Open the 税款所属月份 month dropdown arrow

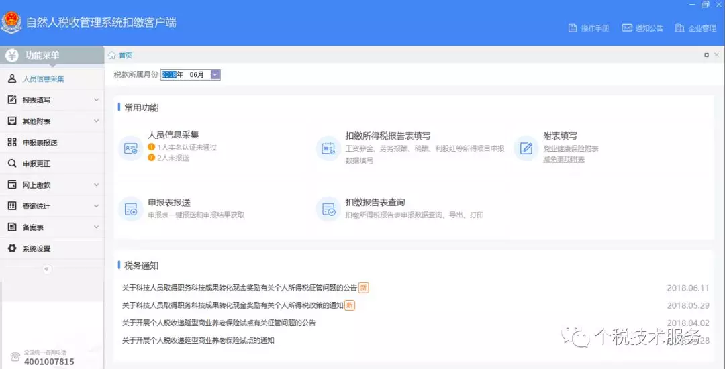[215, 75]
